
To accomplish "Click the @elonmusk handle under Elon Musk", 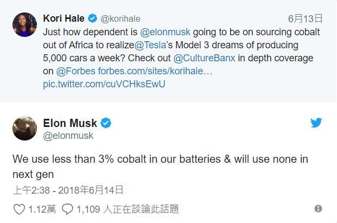I will (x=68, y=136).
